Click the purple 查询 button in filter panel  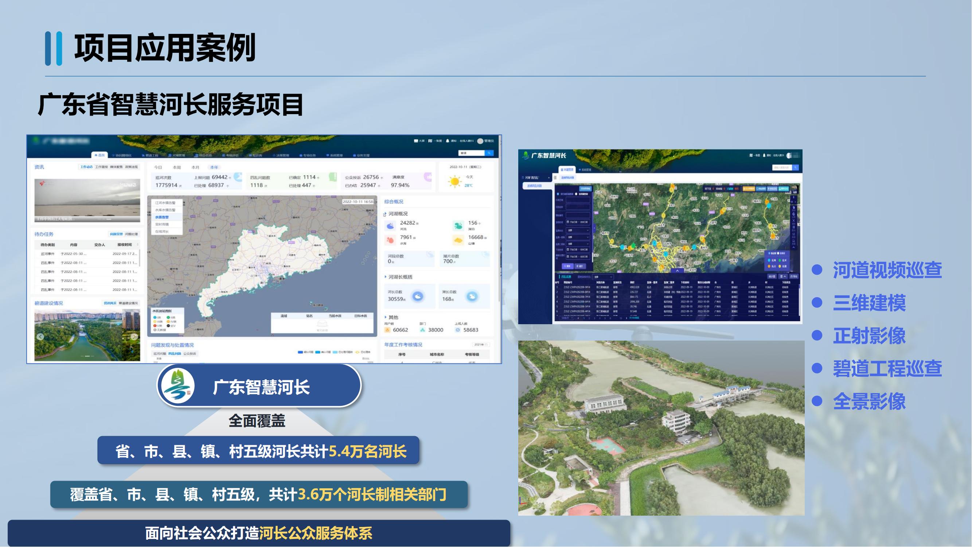[567, 266]
